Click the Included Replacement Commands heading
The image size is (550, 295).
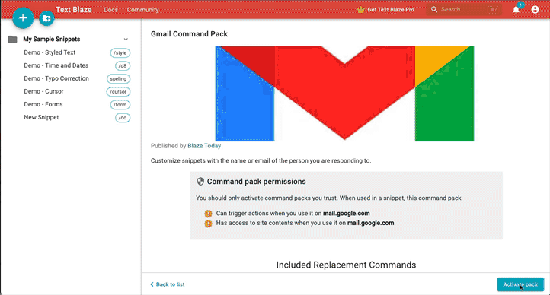pos(346,265)
